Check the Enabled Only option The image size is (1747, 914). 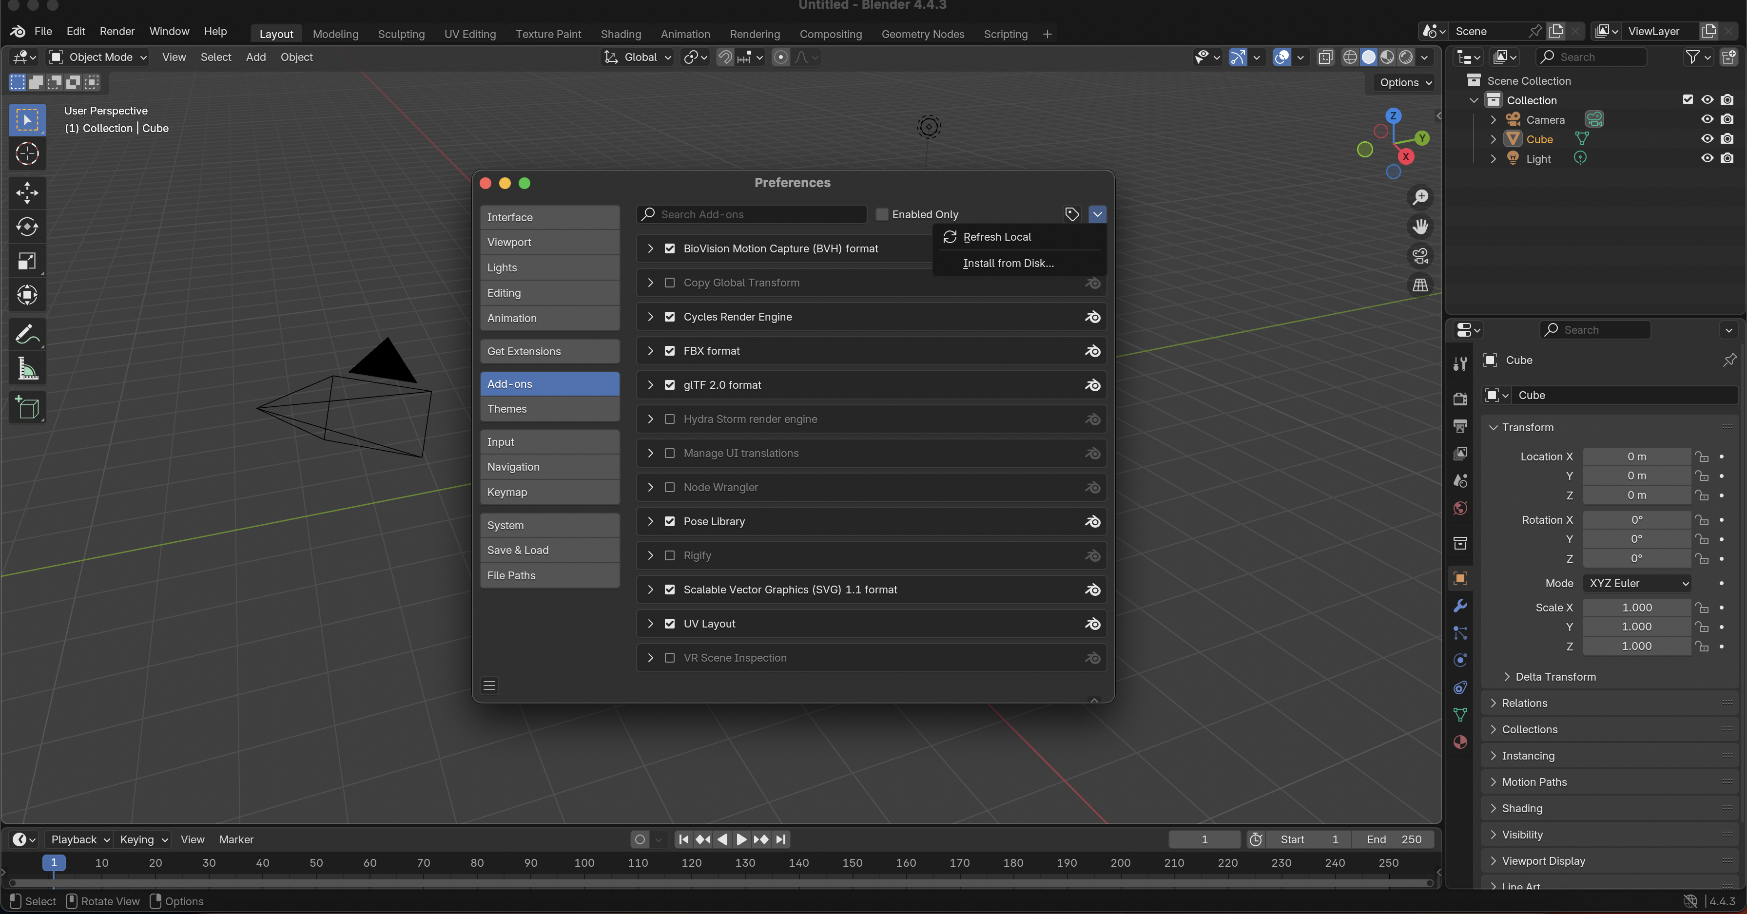tap(882, 214)
